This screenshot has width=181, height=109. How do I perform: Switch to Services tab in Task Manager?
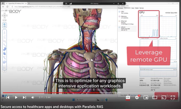click(142, 8)
